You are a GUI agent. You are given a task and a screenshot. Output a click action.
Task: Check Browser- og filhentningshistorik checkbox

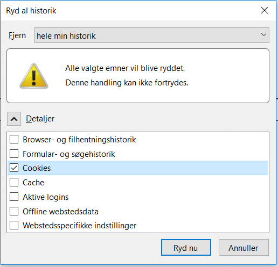point(14,139)
